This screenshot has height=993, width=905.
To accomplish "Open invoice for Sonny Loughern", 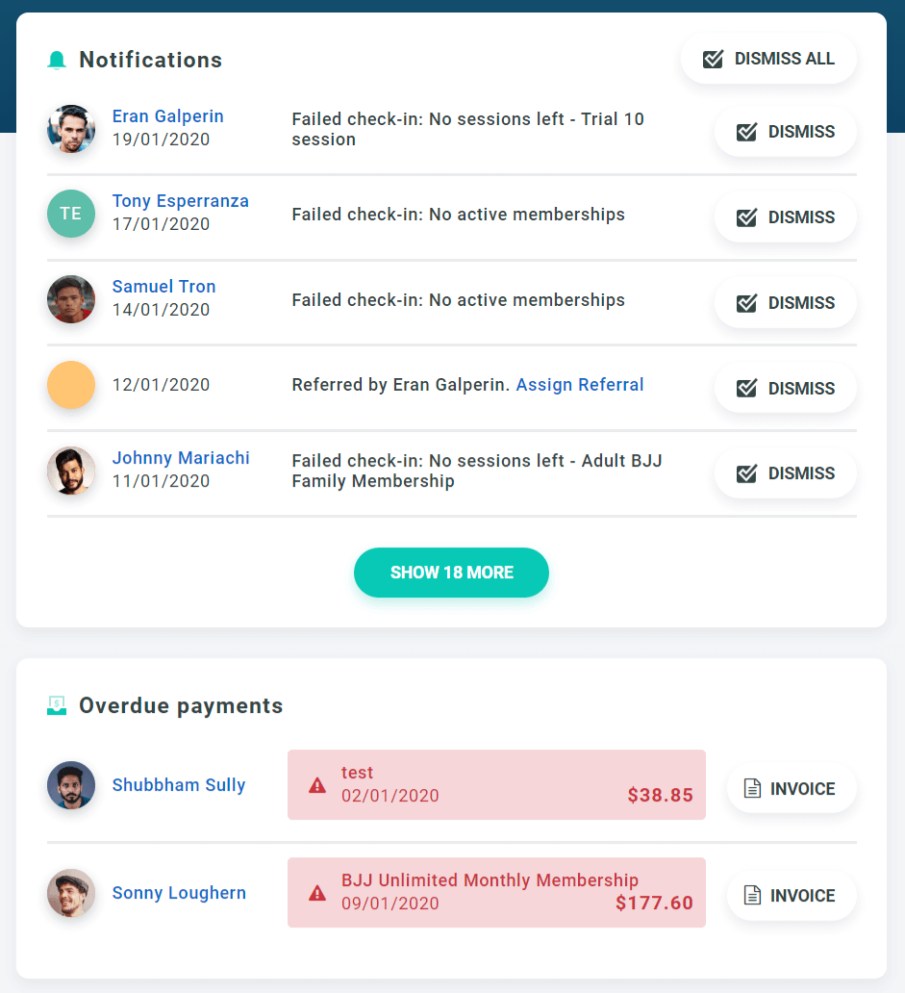I will [792, 896].
